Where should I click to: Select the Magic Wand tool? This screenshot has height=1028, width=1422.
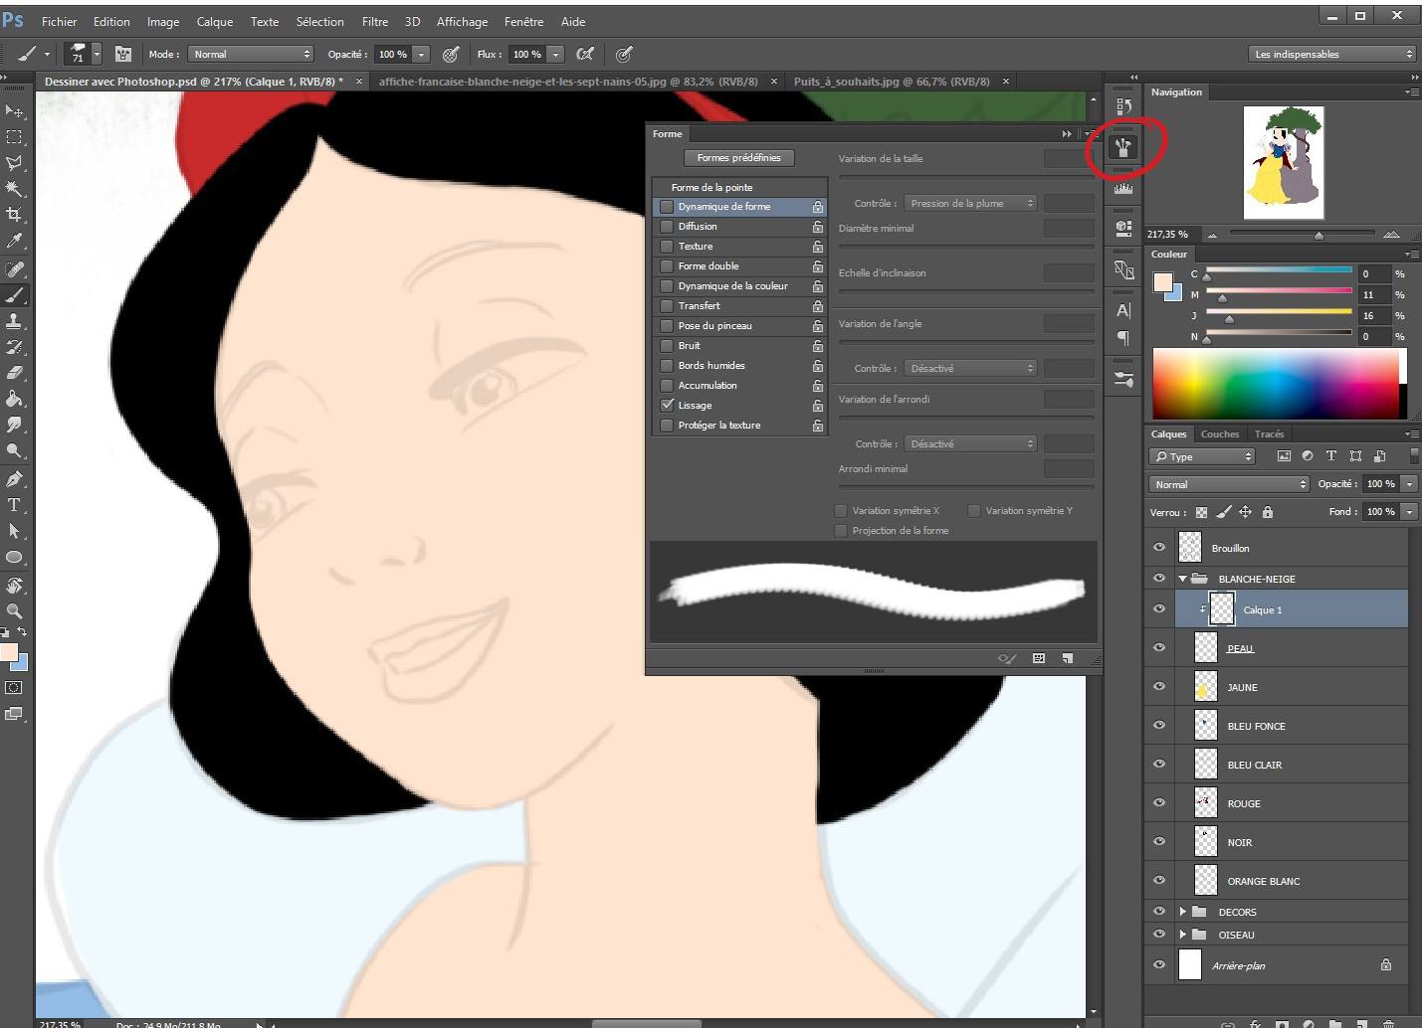click(x=14, y=189)
